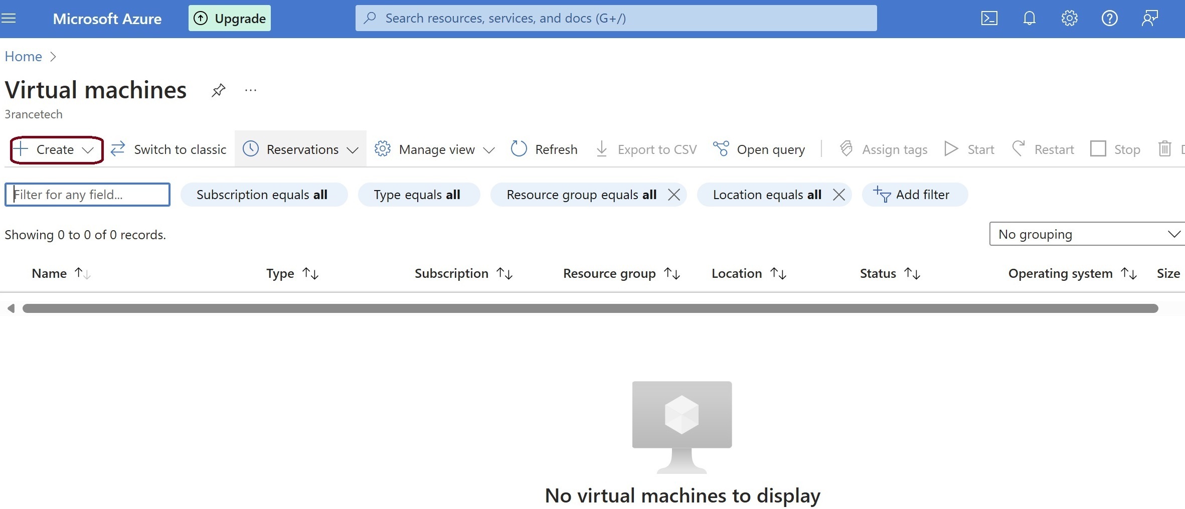Image resolution: width=1185 pixels, height=509 pixels.
Task: Click the Delete trash can icon
Action: coord(1164,149)
